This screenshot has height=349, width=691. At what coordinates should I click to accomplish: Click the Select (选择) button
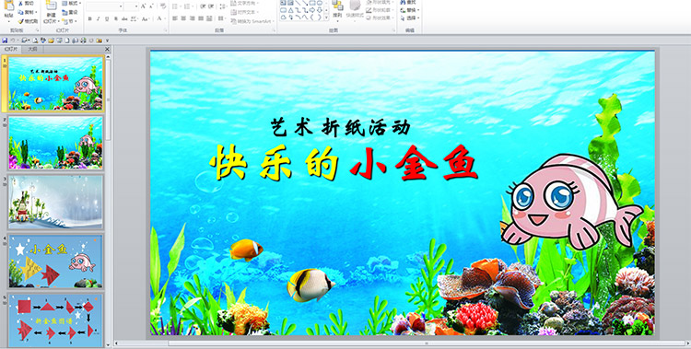(410, 18)
